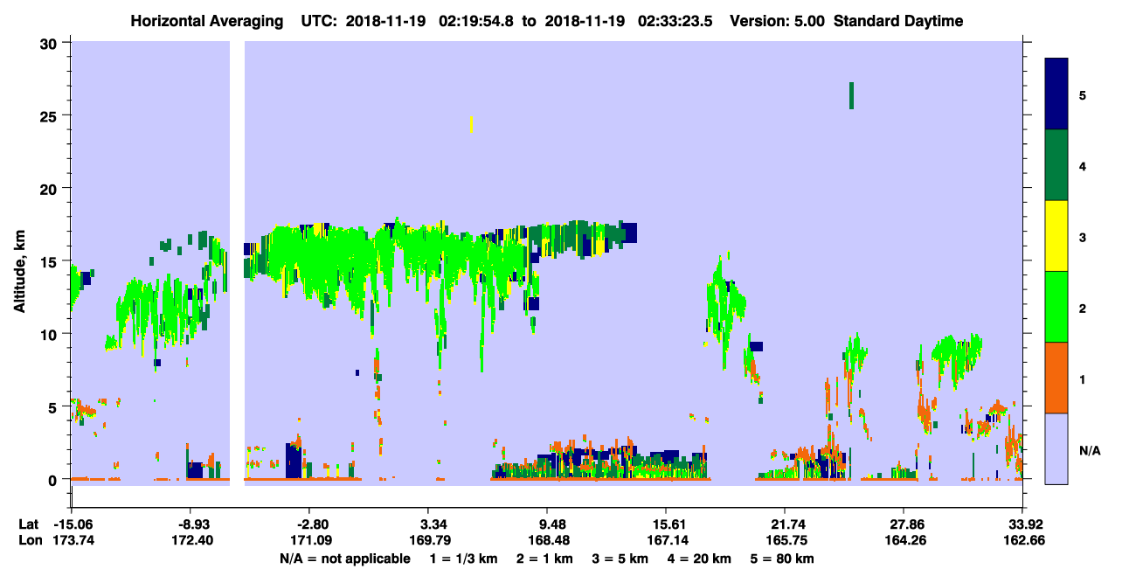
Task: Click the colorbar label '3'
Action: 1083,237
